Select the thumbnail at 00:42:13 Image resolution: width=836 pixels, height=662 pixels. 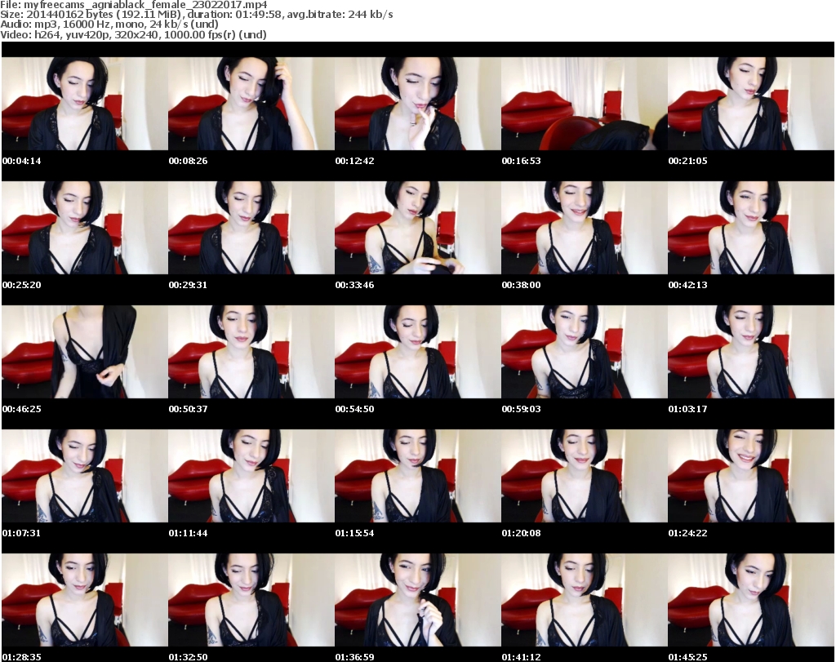tap(751, 228)
